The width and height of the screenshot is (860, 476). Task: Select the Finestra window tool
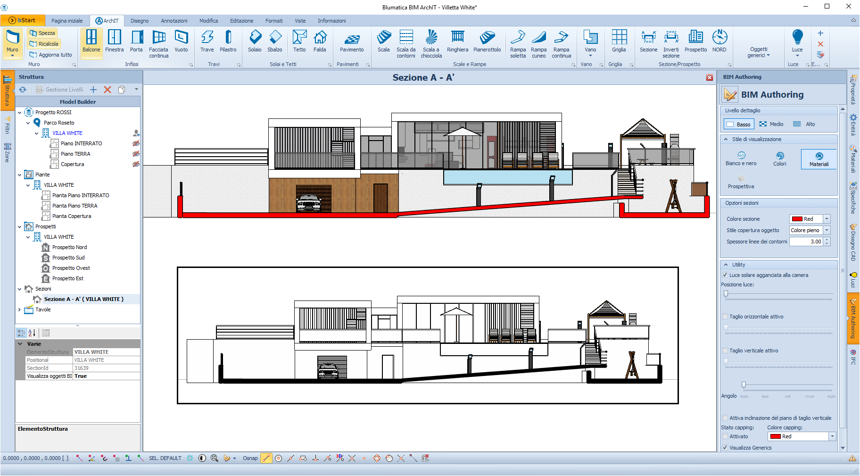[x=114, y=42]
